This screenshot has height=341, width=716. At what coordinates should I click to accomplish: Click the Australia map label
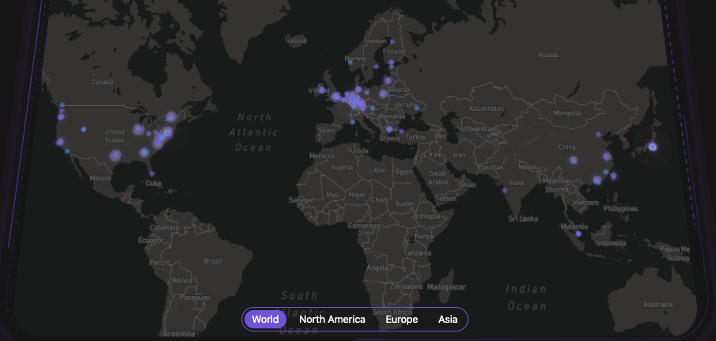click(x=657, y=304)
